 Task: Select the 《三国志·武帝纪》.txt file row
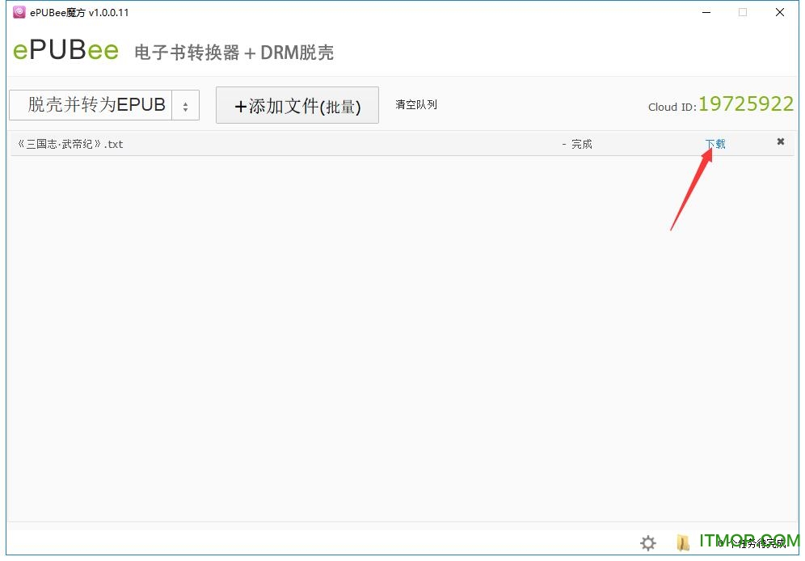pos(402,144)
